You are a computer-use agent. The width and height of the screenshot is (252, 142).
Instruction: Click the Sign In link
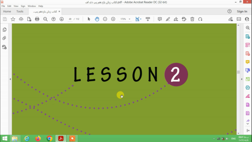pyautogui.click(x=242, y=12)
